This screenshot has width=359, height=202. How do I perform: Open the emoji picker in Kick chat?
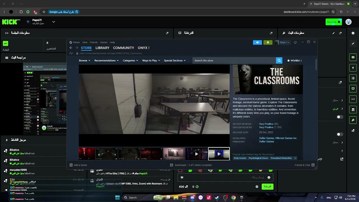269,177
